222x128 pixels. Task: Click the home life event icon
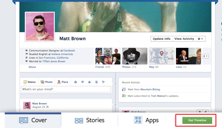89,82
